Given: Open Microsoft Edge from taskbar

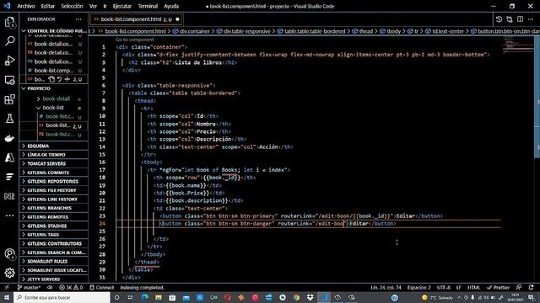Looking at the screenshot, I should point(145,297).
